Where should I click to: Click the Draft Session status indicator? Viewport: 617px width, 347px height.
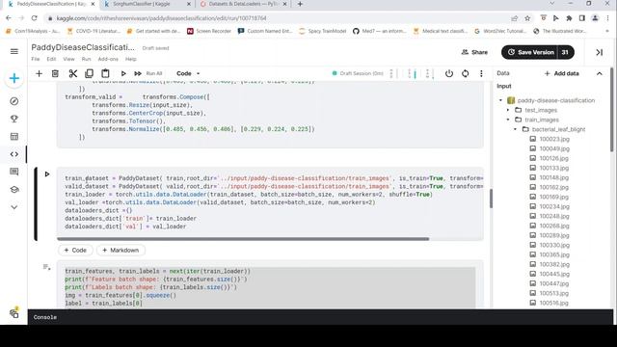pyautogui.click(x=358, y=73)
